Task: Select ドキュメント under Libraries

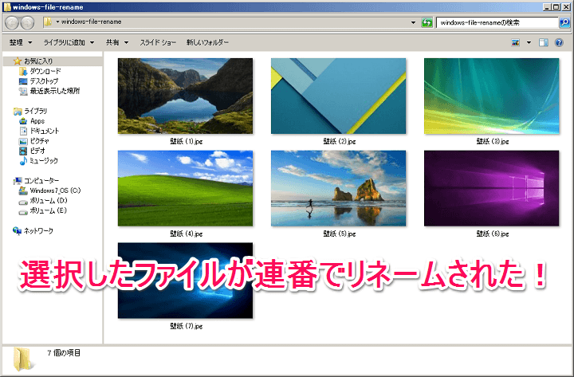Action: tap(45, 131)
